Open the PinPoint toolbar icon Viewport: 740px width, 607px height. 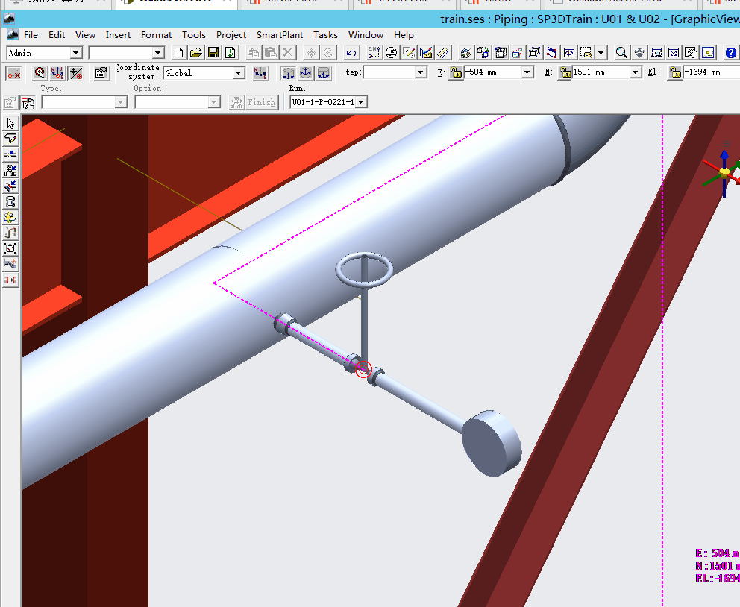(374, 53)
